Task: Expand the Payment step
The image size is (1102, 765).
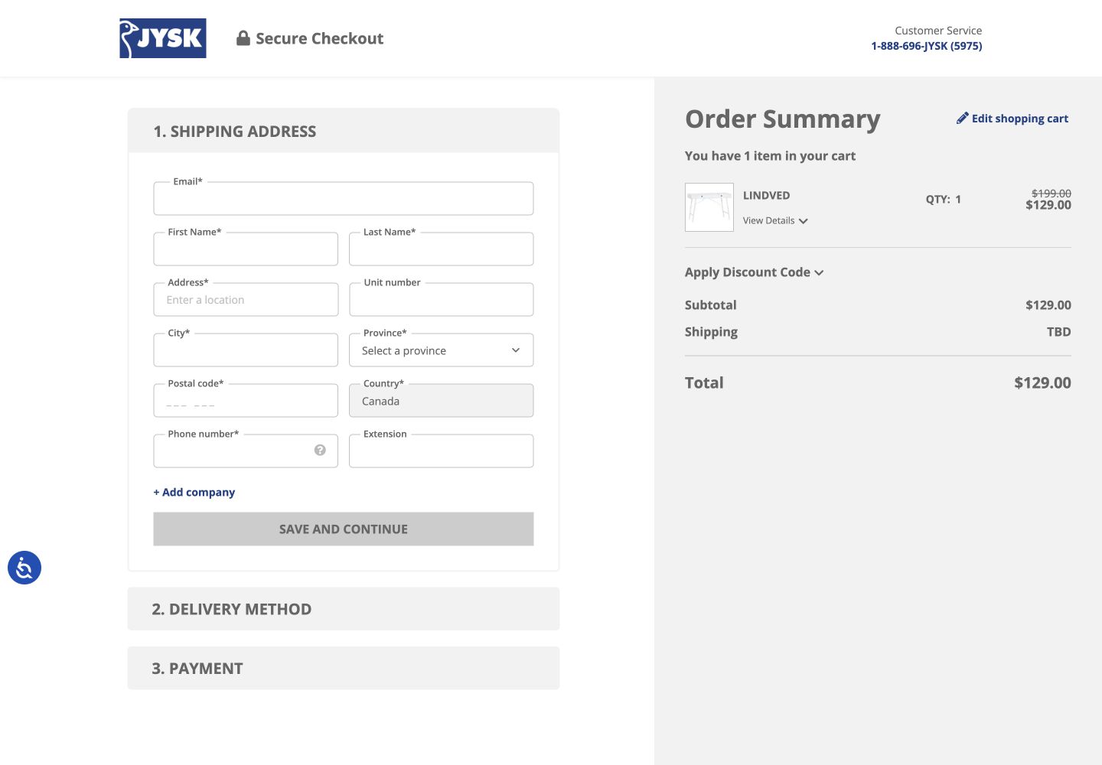Action: pyautogui.click(x=344, y=668)
